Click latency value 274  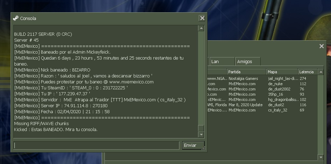coord(303,78)
